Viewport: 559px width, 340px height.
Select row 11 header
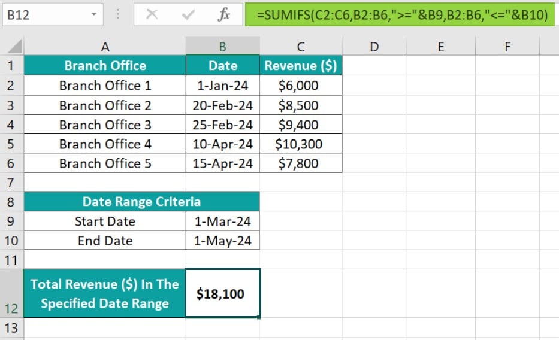pyautogui.click(x=11, y=260)
